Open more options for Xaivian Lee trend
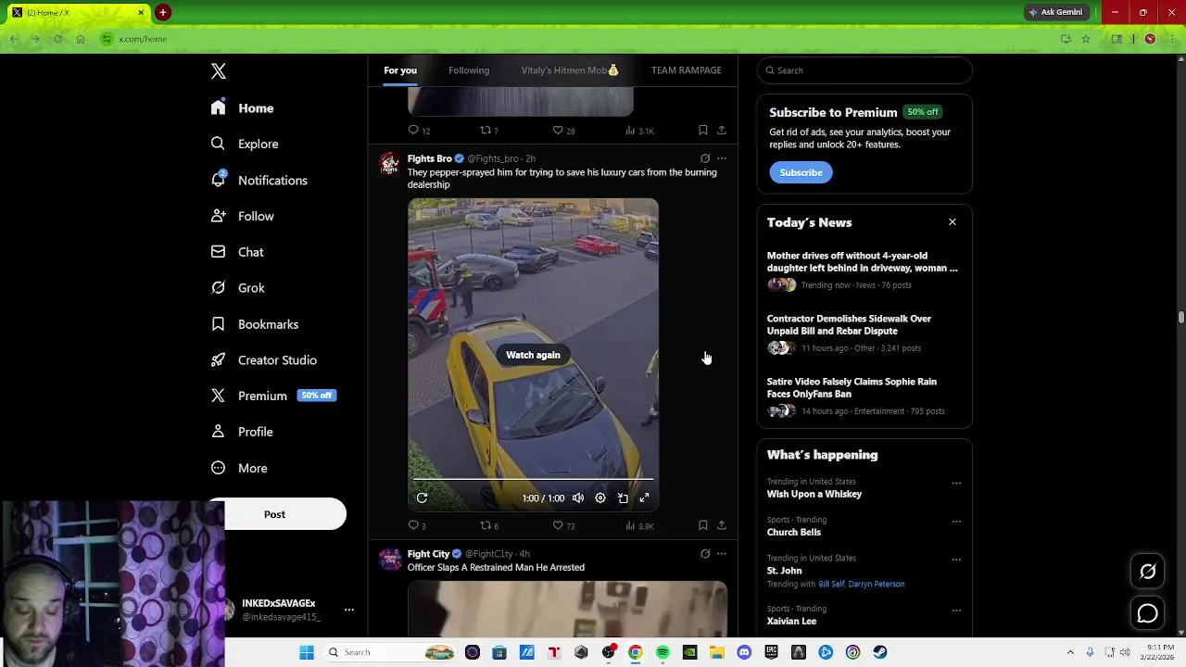Image resolution: width=1186 pixels, height=667 pixels. [x=956, y=610]
